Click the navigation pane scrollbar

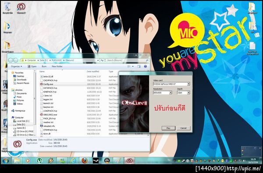pos(35,99)
